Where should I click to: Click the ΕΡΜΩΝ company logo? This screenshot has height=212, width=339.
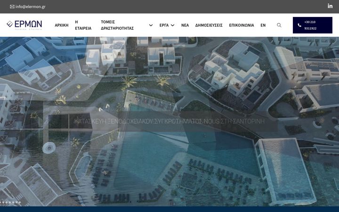(x=24, y=25)
